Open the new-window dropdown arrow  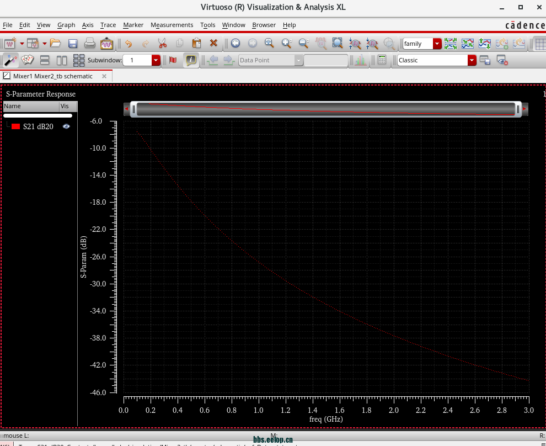coord(22,44)
